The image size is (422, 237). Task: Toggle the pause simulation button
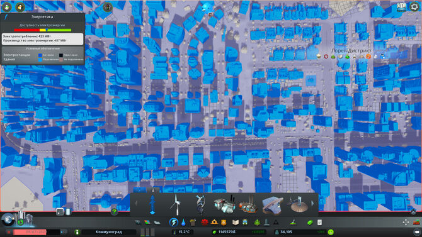click(9, 232)
